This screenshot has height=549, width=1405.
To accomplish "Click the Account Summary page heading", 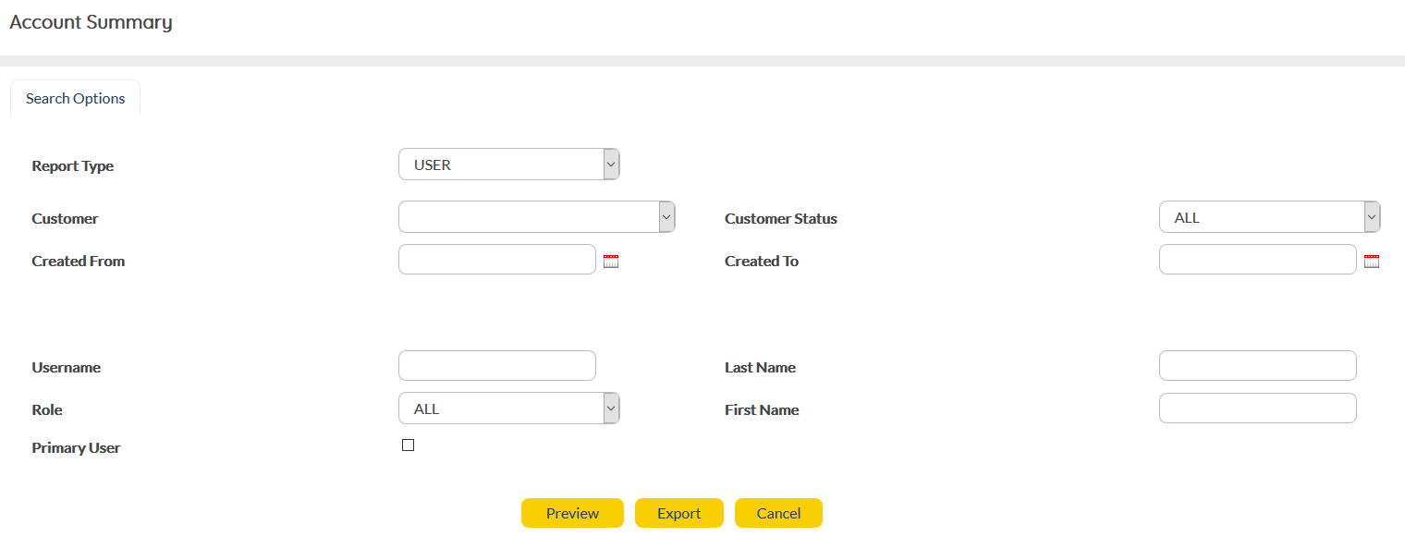I will 91,22.
